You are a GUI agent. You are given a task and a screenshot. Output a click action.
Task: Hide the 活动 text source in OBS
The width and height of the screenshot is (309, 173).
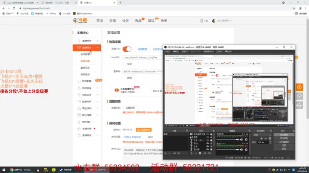pyautogui.click(x=207, y=143)
